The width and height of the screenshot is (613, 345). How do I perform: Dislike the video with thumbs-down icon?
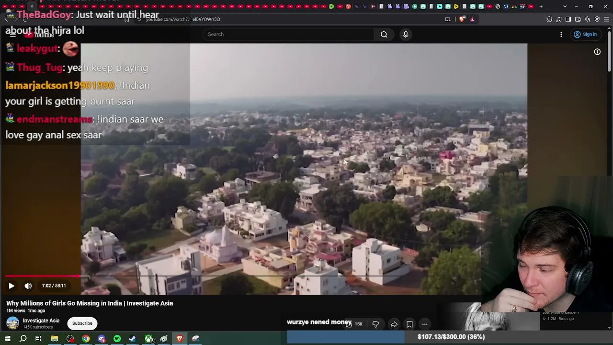click(375, 324)
